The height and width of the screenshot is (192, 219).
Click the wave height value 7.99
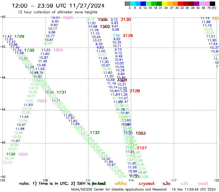coord(116,35)
